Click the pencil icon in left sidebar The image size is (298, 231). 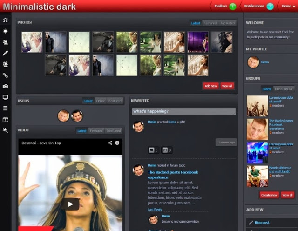pos(6,53)
